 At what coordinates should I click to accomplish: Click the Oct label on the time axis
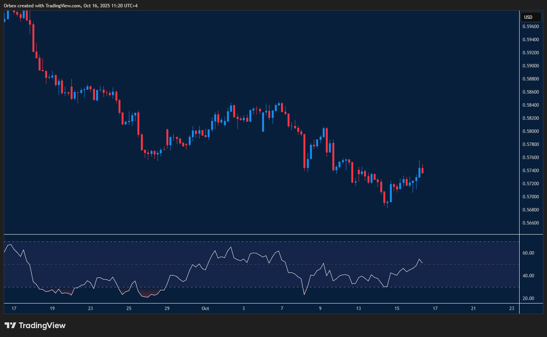pos(205,308)
